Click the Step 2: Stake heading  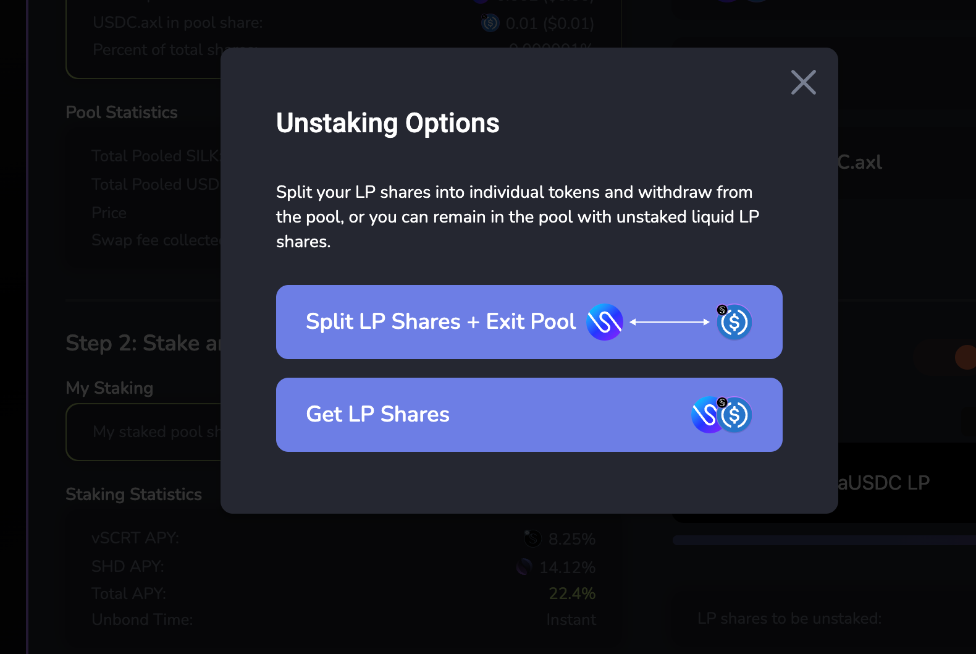[x=143, y=343]
